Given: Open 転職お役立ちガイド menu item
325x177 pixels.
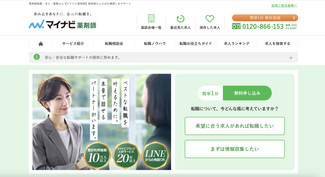Looking at the screenshot, I should [196, 44].
